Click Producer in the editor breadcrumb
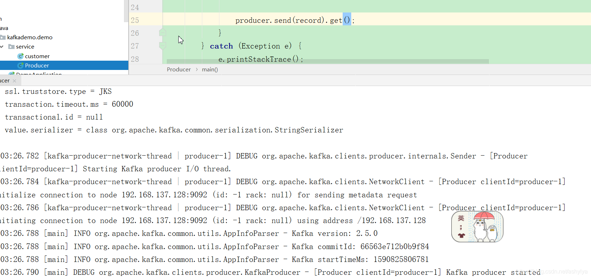 click(179, 70)
